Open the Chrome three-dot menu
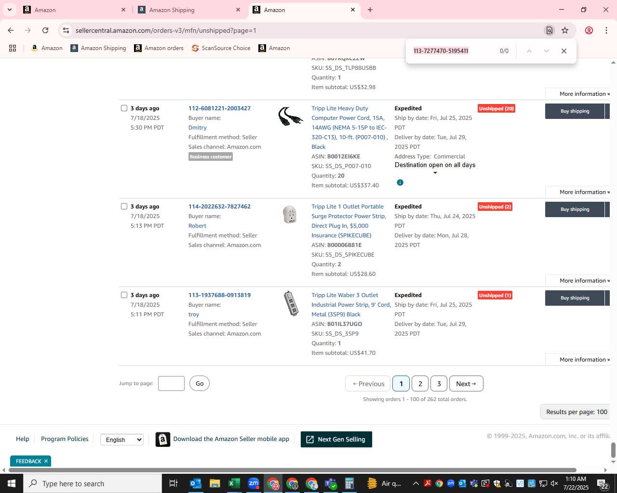Screen dimensions: 617x493 point(606,30)
